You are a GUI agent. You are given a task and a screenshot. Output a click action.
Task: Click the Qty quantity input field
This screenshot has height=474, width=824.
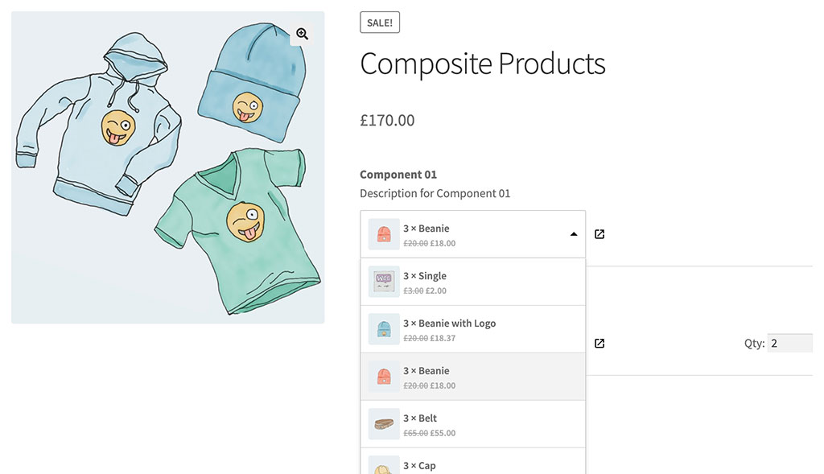click(x=789, y=344)
